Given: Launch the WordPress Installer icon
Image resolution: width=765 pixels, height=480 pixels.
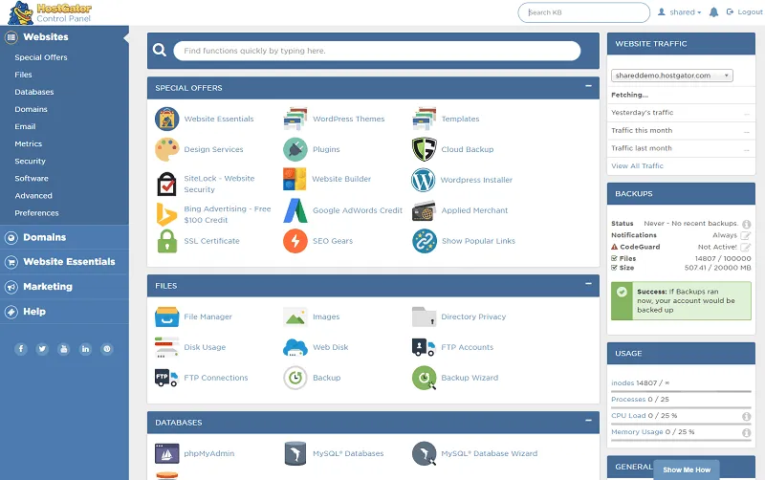Looking at the screenshot, I should [424, 180].
